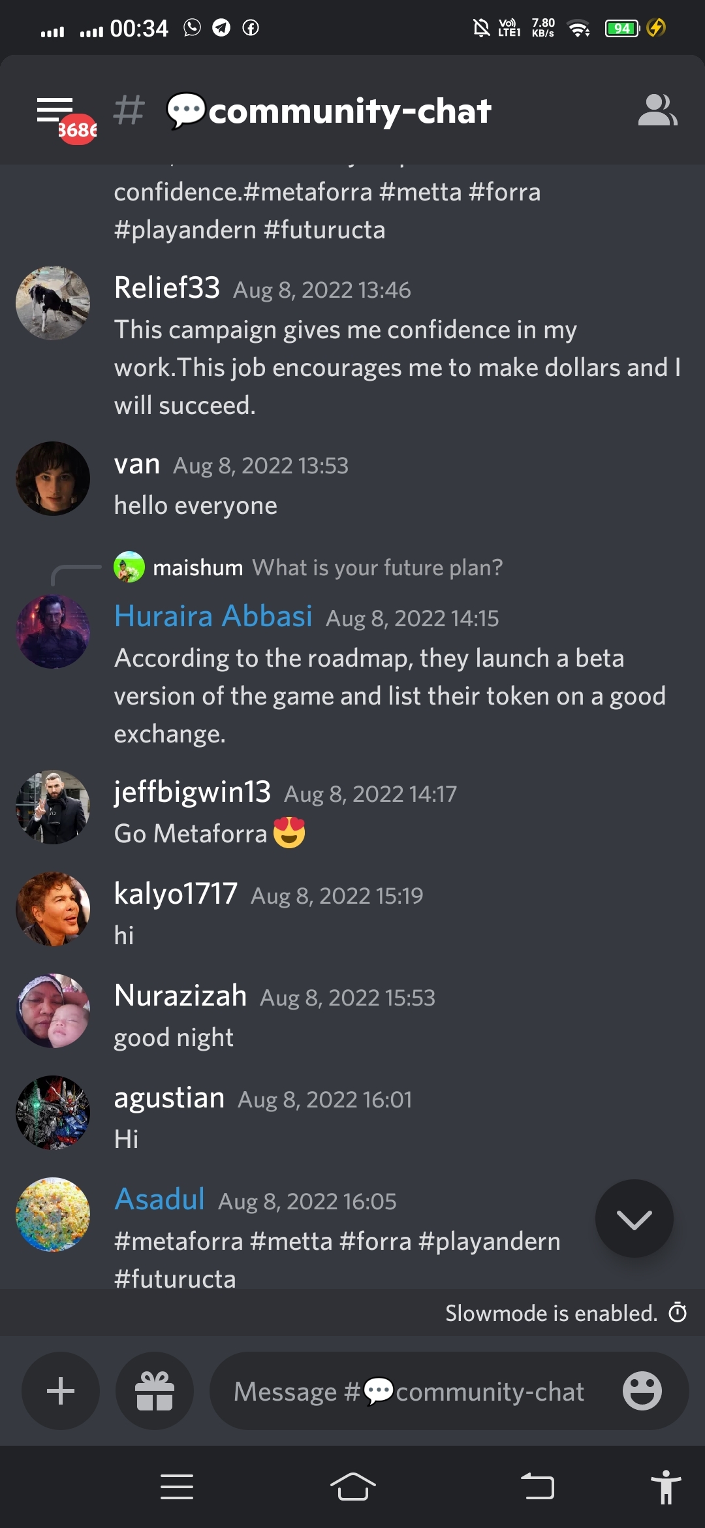Jump to maishum's replied message preview

click(308, 567)
